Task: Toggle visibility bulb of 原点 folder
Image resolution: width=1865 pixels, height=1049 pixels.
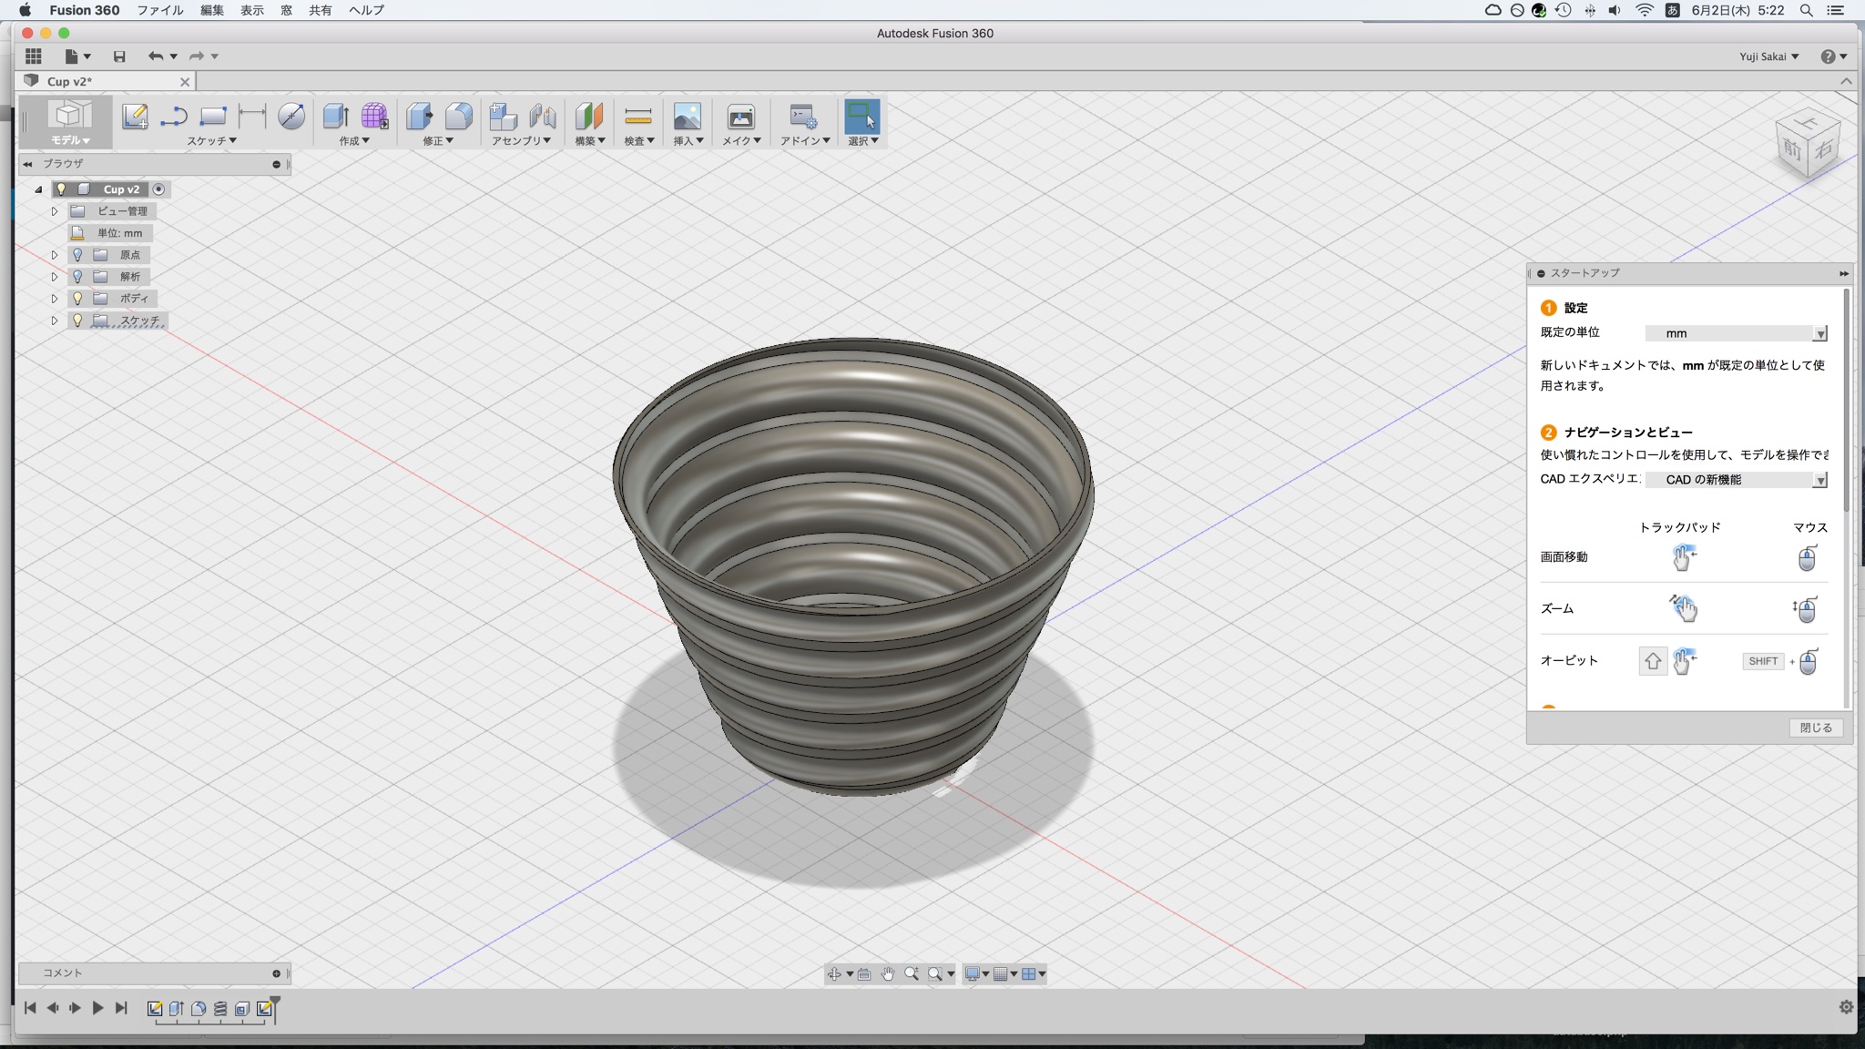Action: [77, 255]
